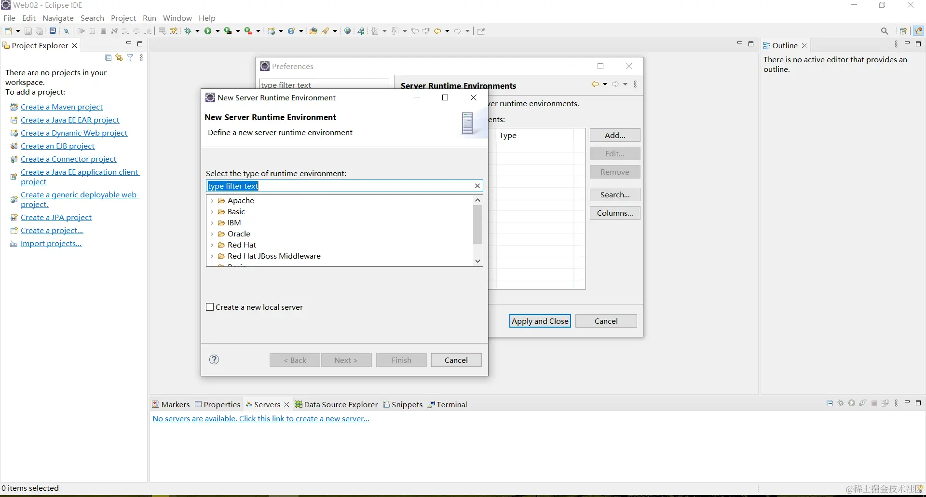Viewport: 926px width, 497px height.
Task: Click the runtime list scrollbar down arrow
Action: pos(477,261)
